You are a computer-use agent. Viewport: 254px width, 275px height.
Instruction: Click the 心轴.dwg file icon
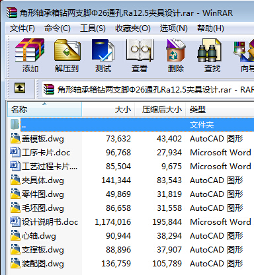point(15,235)
